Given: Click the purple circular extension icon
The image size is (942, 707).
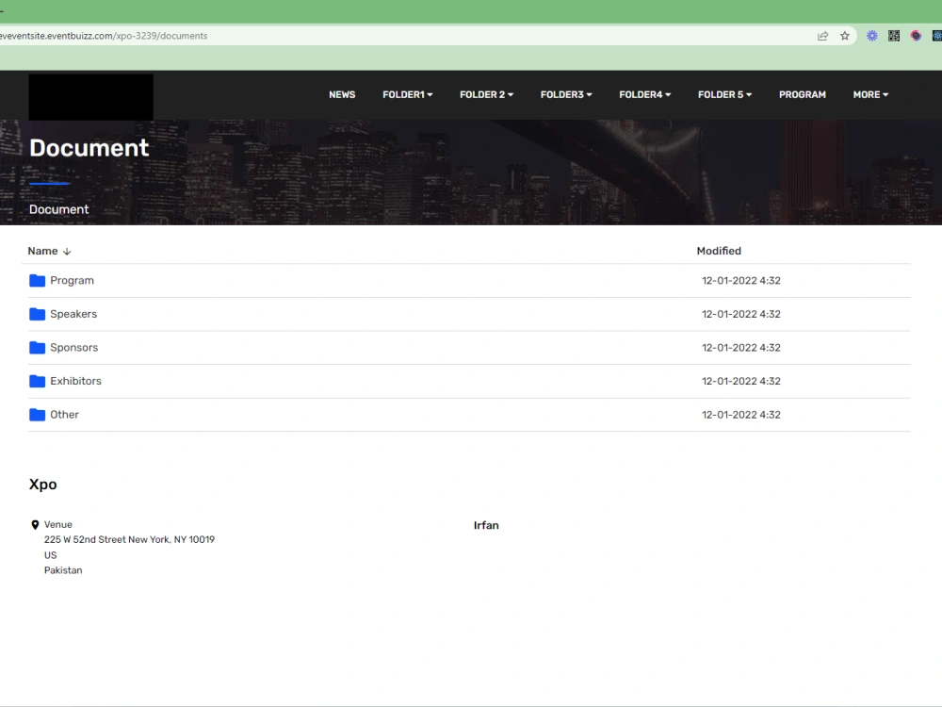Looking at the screenshot, I should point(915,35).
